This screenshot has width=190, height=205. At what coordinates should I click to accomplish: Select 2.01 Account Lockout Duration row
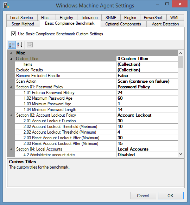tap(96, 121)
